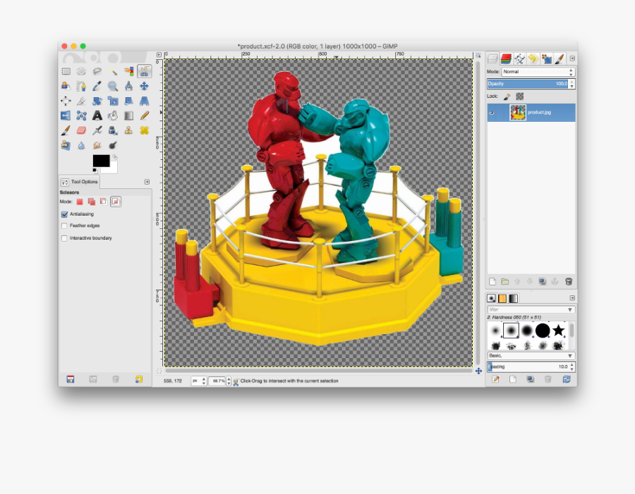Select the Zoom magnifier tool
Screen dimensions: 635x494
[113, 86]
